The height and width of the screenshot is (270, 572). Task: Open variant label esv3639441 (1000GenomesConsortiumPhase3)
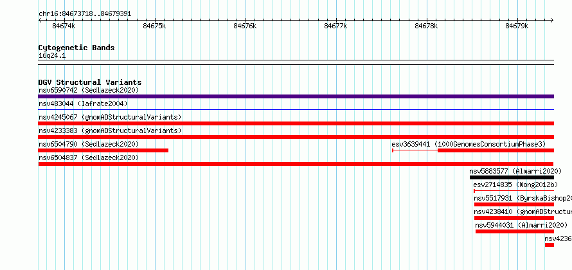[x=469, y=144]
